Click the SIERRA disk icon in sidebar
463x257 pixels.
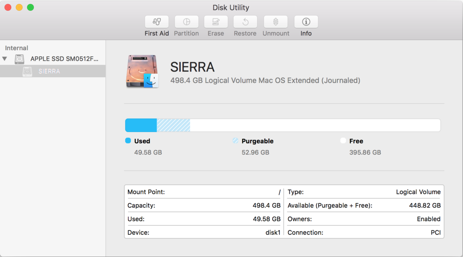27,71
